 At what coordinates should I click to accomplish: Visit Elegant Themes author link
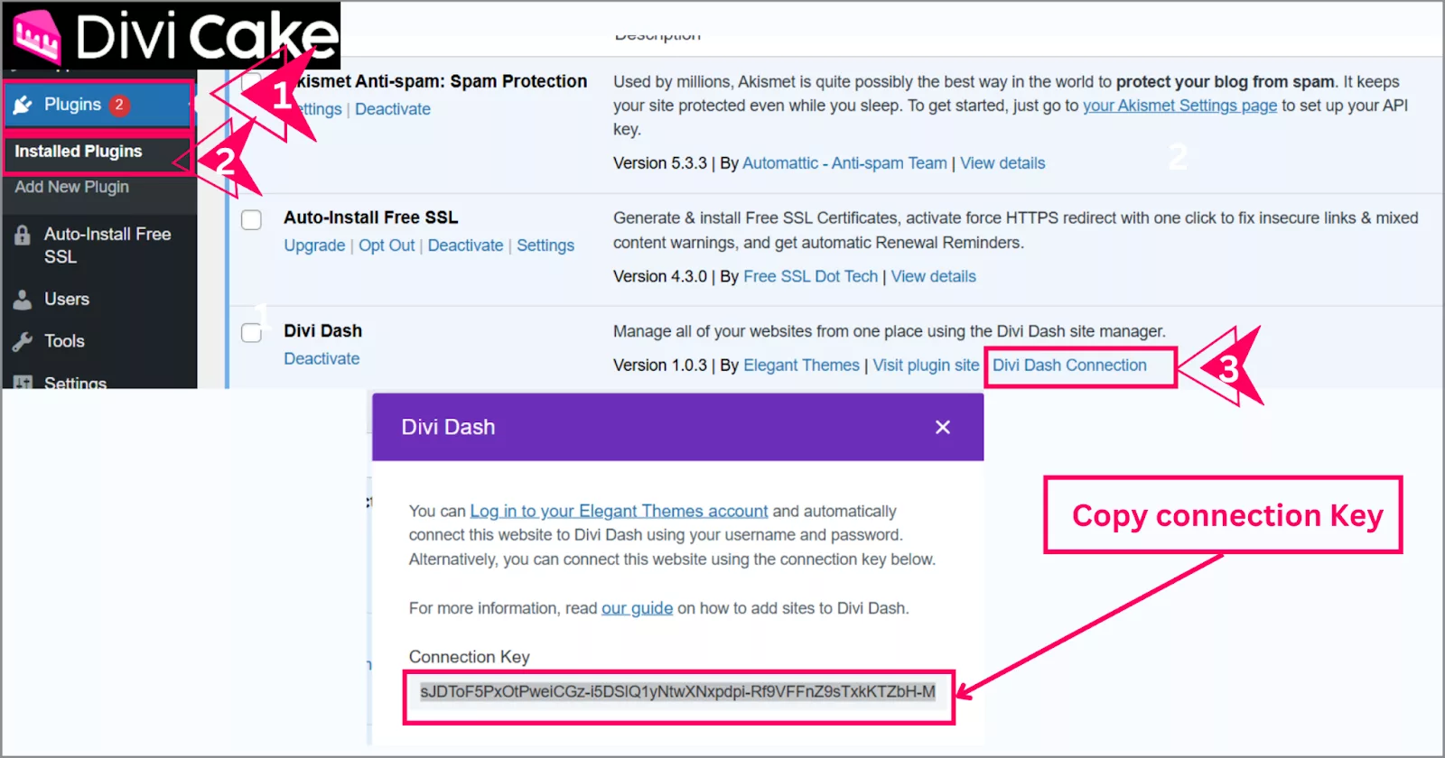coord(801,365)
